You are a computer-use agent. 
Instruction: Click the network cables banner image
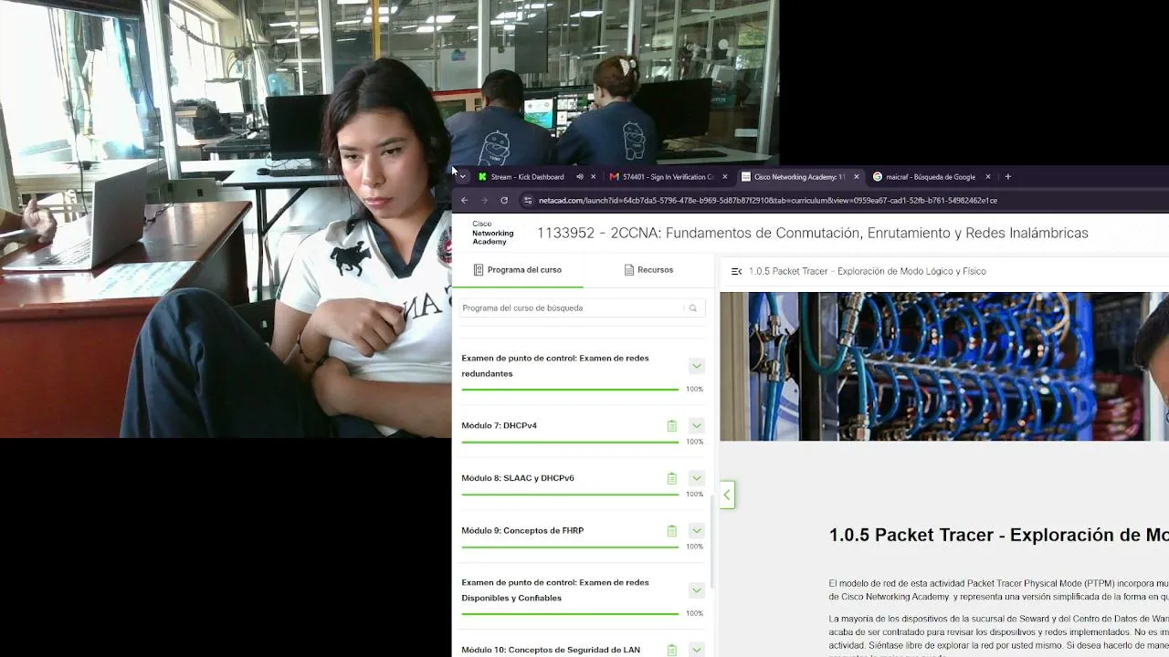click(x=944, y=366)
